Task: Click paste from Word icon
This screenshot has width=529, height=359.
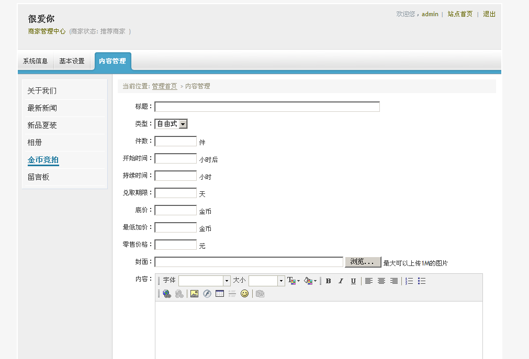Action: (260, 294)
